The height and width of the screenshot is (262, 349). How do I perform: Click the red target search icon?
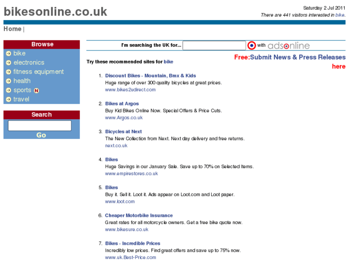tap(252, 46)
